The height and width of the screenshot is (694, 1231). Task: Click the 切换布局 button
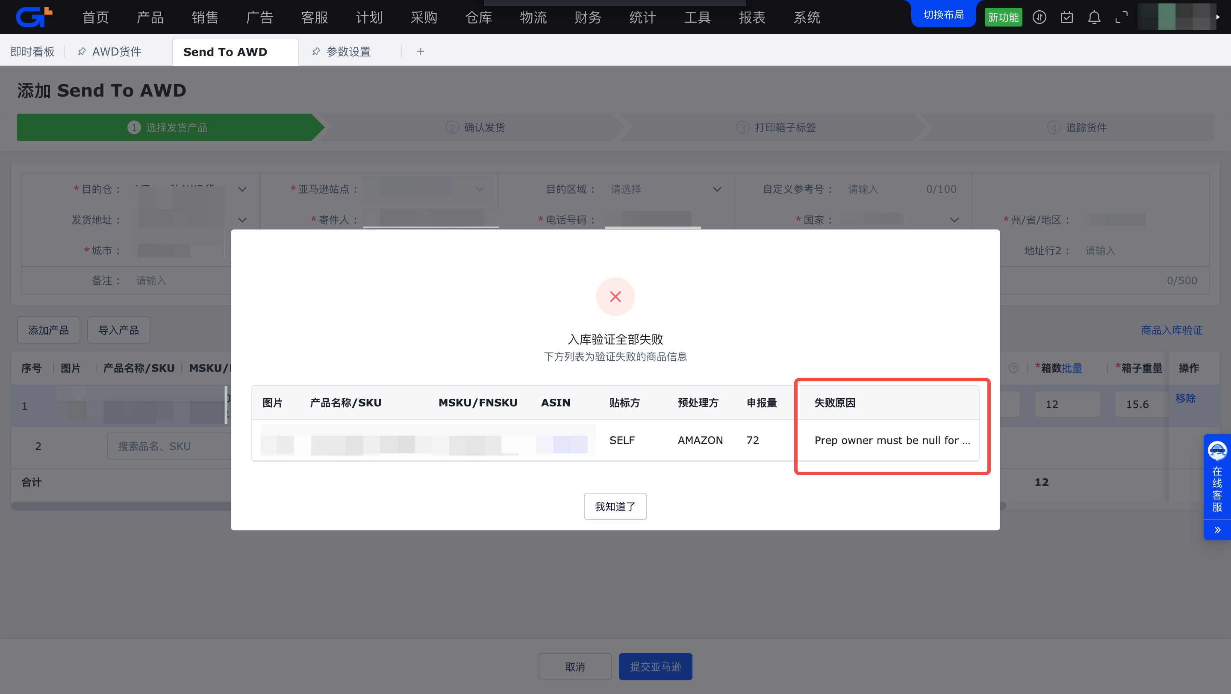pyautogui.click(x=943, y=15)
